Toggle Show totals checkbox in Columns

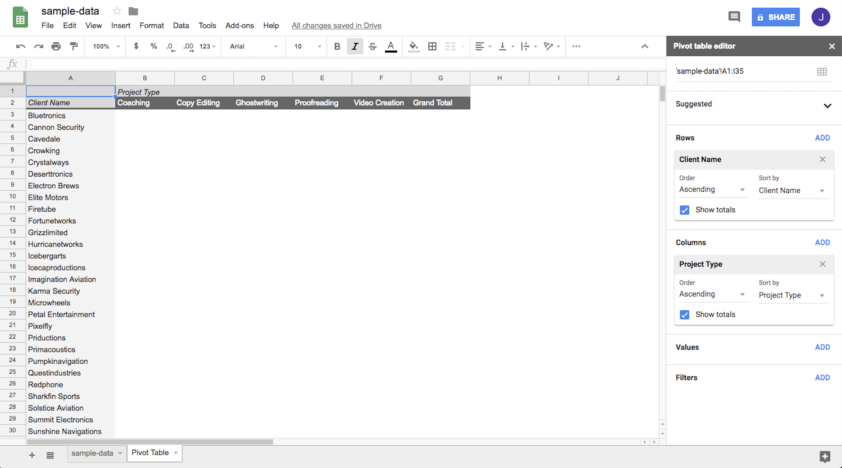coord(685,314)
